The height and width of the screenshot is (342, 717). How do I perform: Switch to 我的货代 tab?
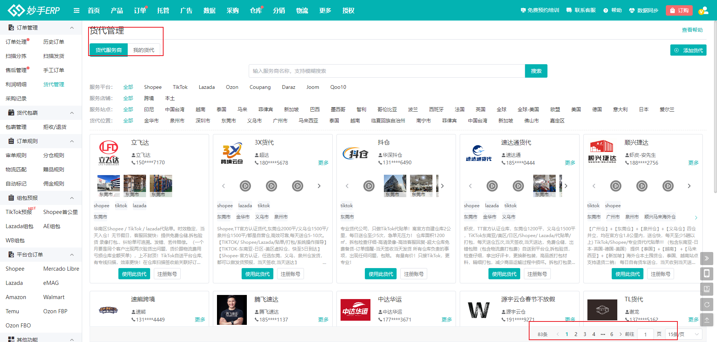click(144, 50)
